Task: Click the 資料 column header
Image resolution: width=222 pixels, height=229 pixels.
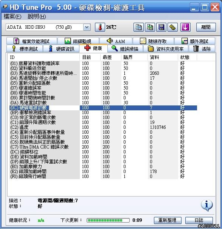Action: pyautogui.click(x=163, y=57)
